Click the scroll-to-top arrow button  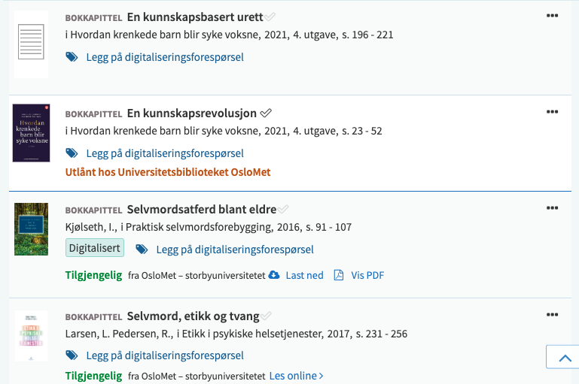[564, 358]
